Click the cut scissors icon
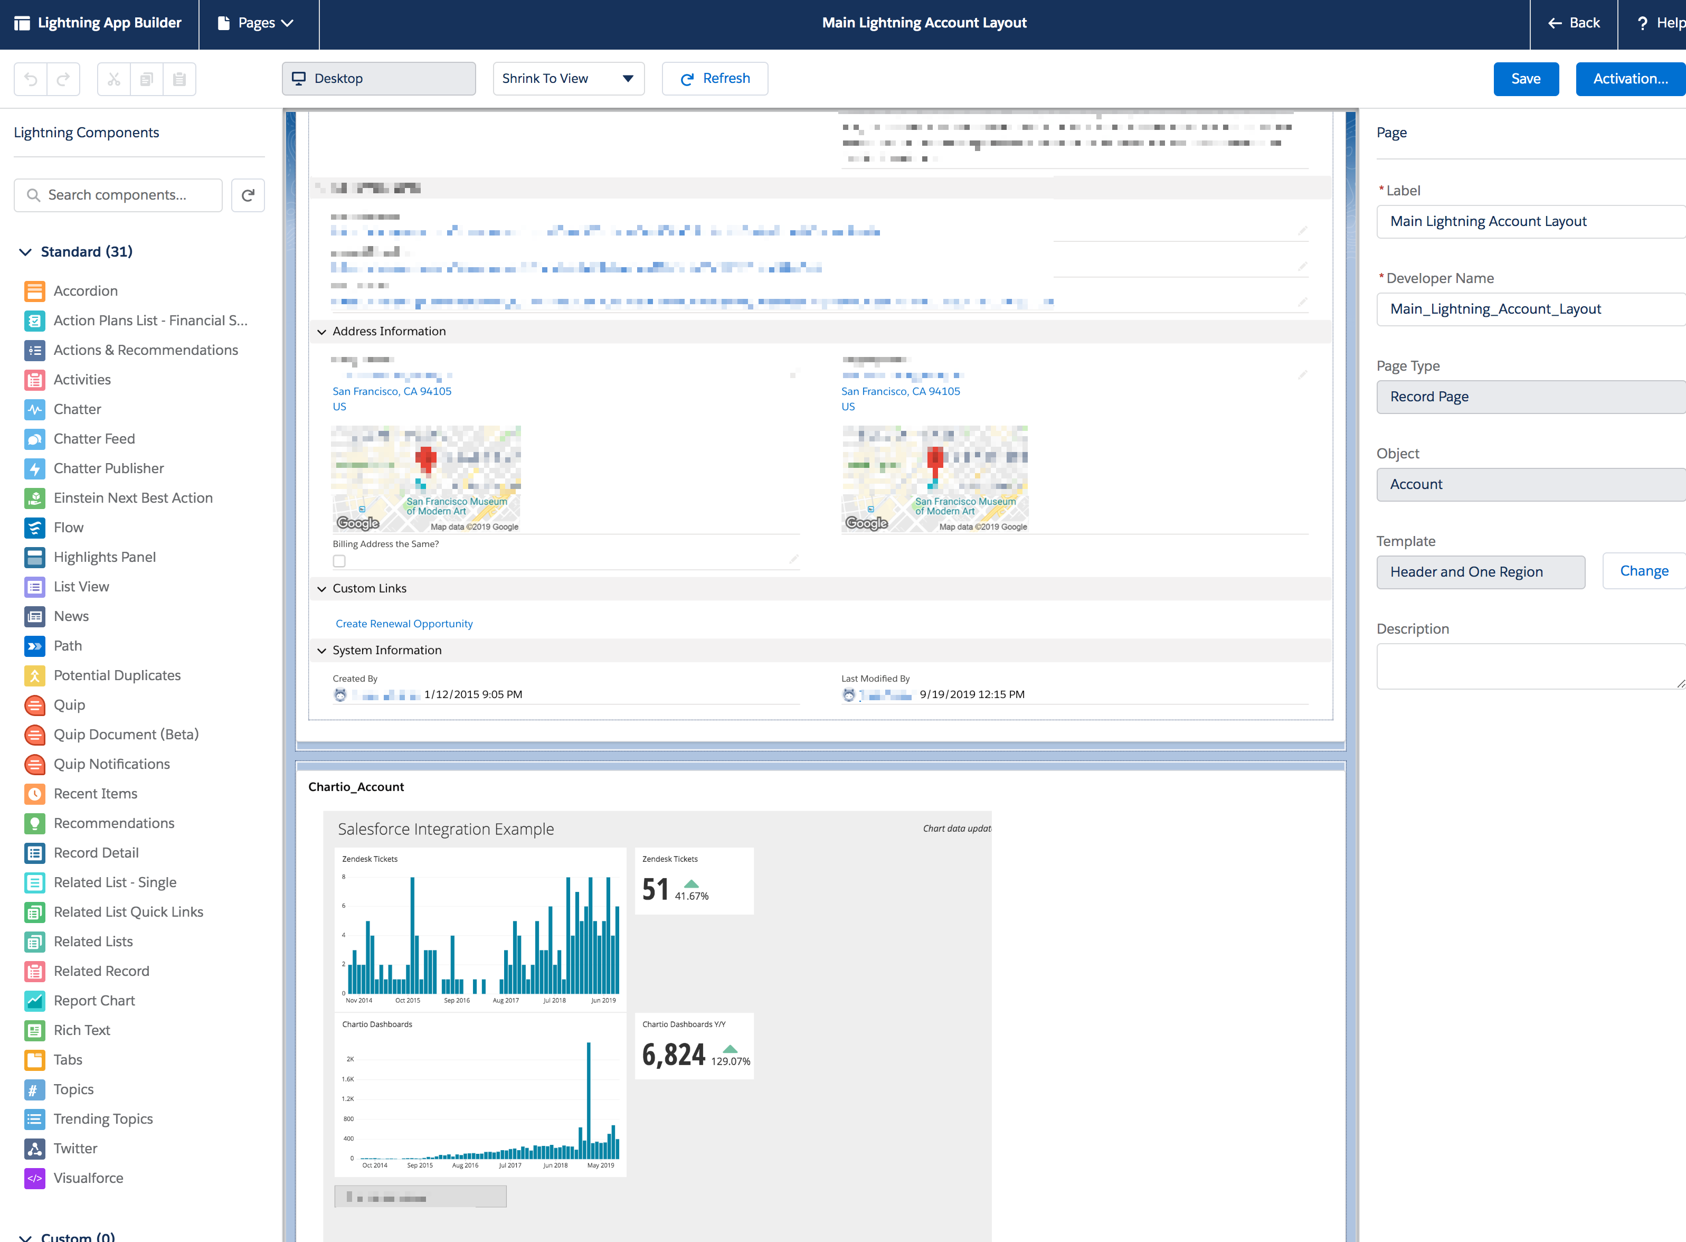 pyautogui.click(x=114, y=79)
